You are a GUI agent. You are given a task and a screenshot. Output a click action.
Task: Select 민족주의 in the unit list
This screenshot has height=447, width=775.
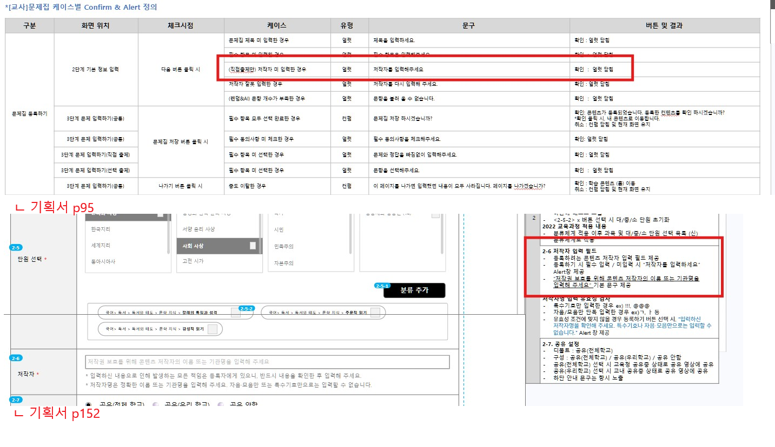283,246
